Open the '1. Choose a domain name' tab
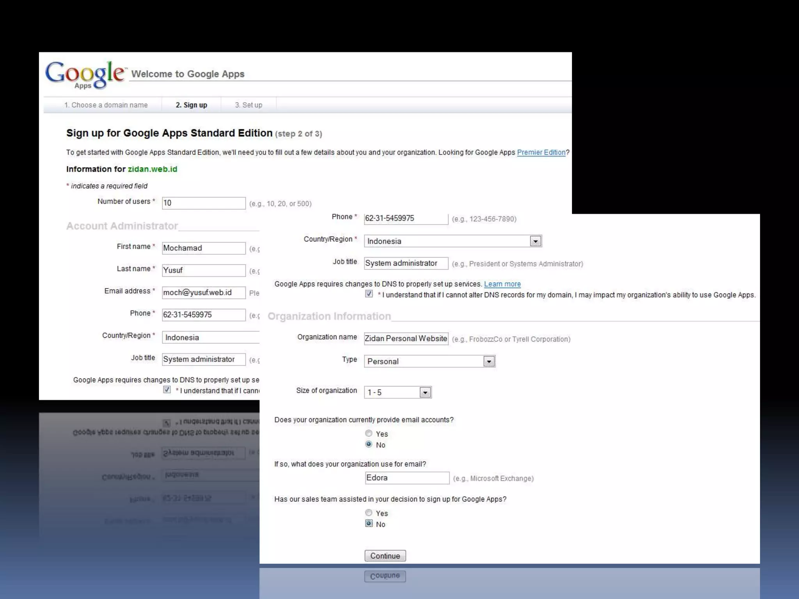799x599 pixels. tap(106, 105)
